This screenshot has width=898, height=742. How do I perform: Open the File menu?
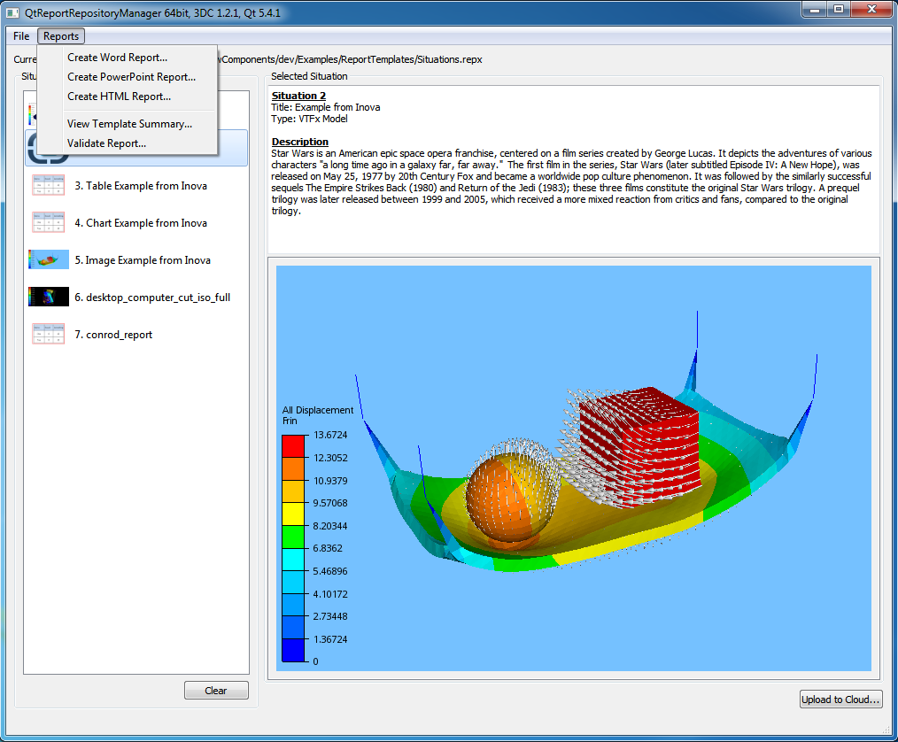(21, 36)
